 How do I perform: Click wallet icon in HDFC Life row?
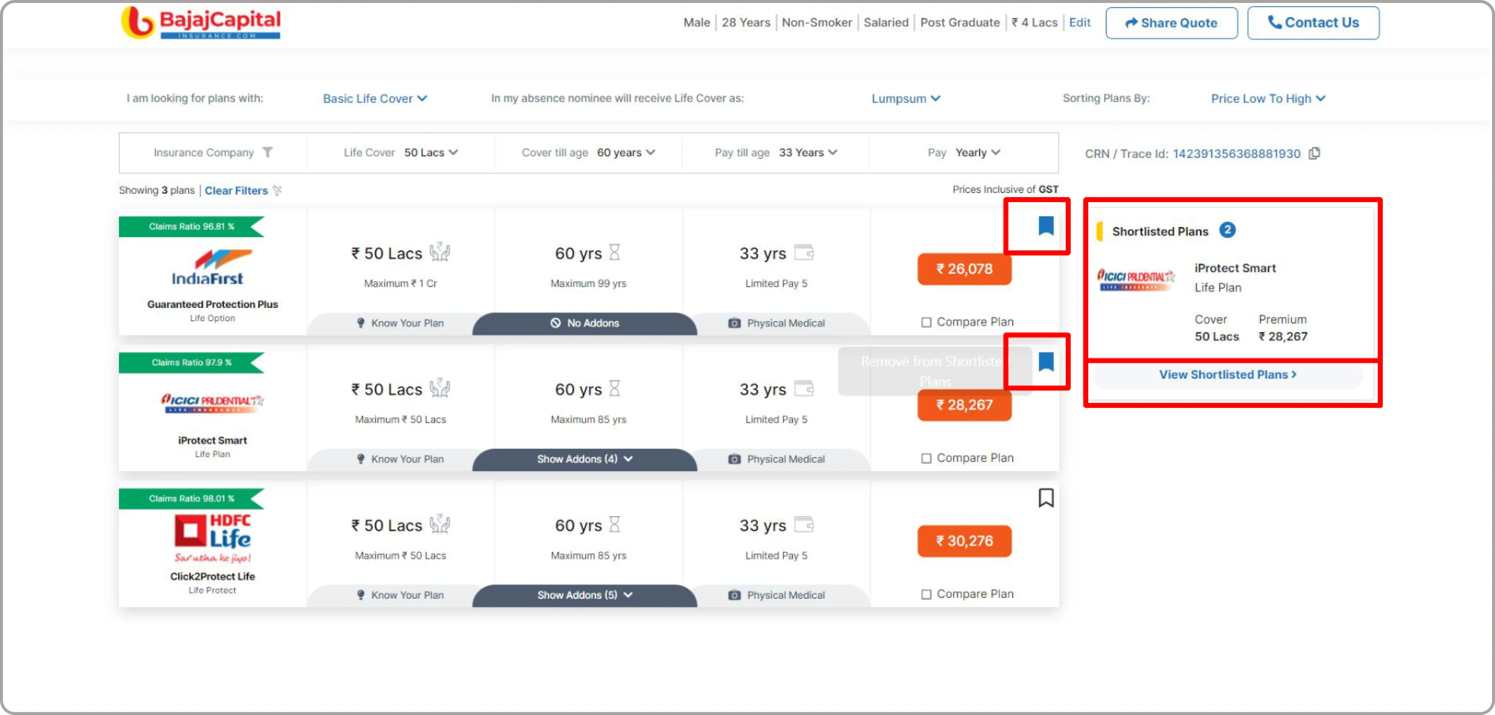click(804, 524)
